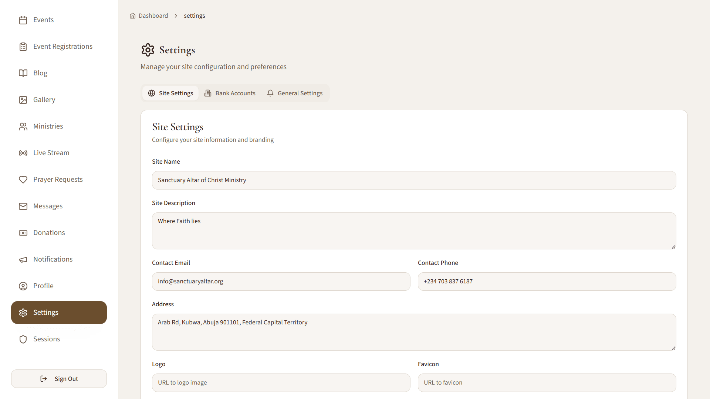Click the Notifications megaphone icon

23,259
